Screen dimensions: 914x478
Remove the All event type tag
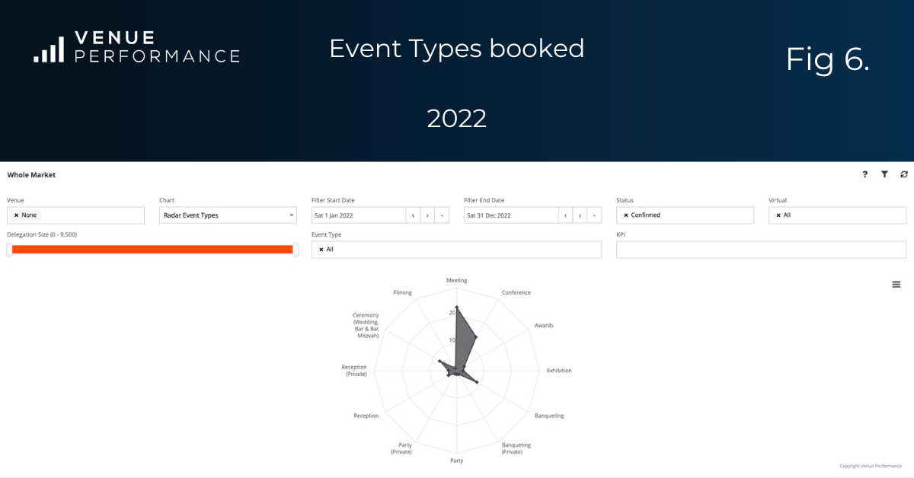pyautogui.click(x=321, y=250)
